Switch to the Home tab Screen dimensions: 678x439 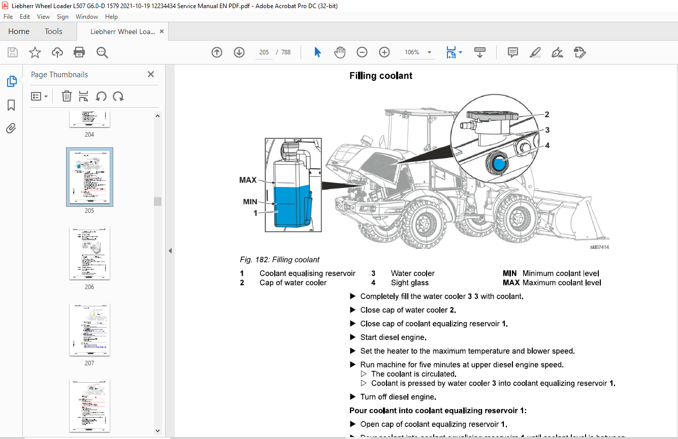coord(19,32)
